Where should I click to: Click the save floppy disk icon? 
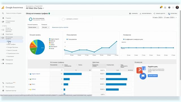(130, 14)
